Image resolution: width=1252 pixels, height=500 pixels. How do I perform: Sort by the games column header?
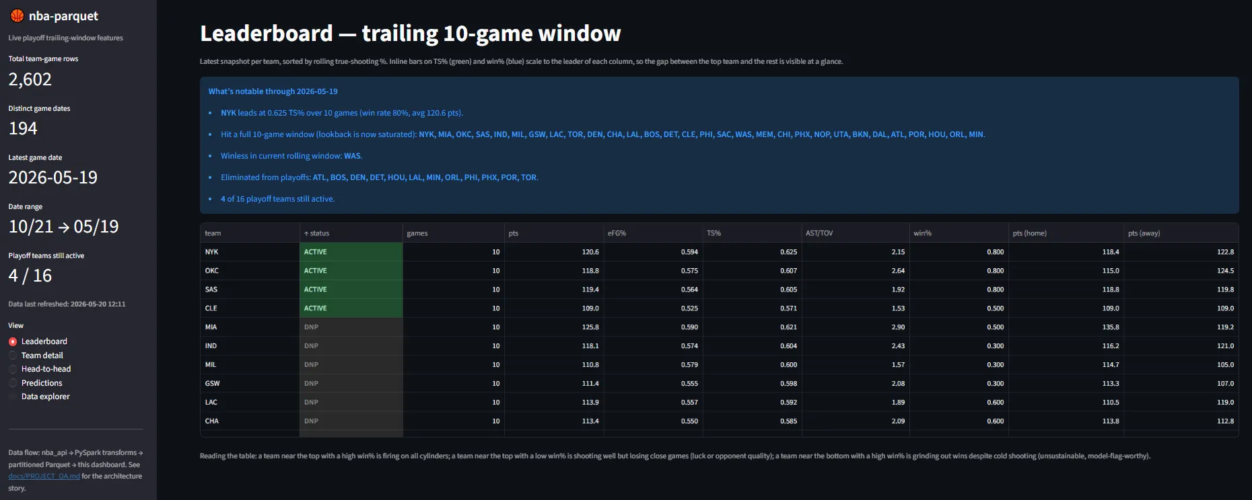coord(453,233)
